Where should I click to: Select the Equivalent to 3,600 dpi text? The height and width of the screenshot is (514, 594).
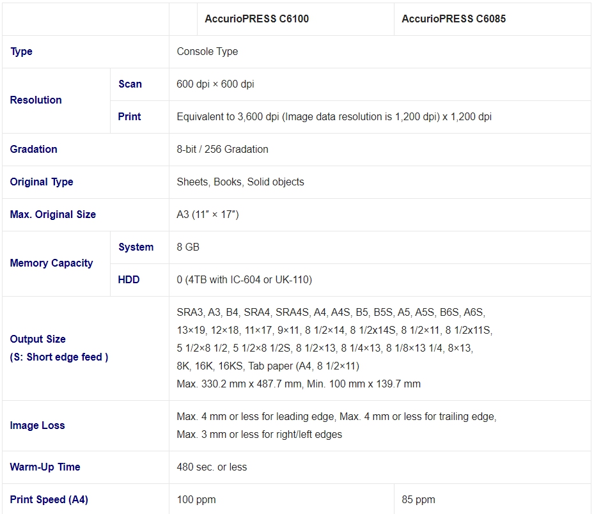(334, 116)
